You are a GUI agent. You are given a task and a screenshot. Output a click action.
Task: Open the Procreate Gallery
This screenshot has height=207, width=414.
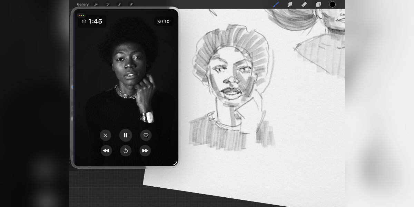coord(83,4)
